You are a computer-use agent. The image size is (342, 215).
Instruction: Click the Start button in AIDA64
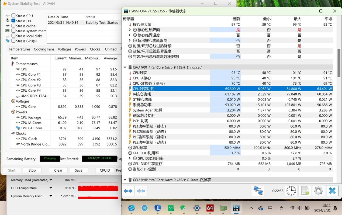12,170
